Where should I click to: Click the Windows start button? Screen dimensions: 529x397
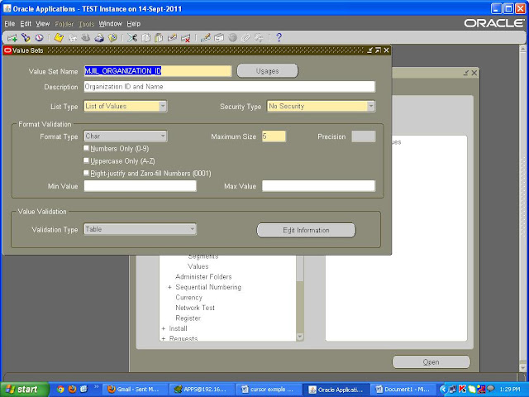click(x=24, y=390)
